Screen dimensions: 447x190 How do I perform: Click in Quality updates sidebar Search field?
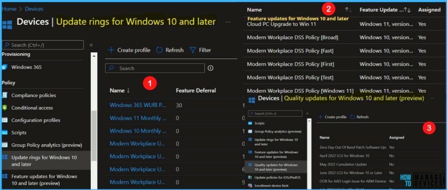point(275,113)
